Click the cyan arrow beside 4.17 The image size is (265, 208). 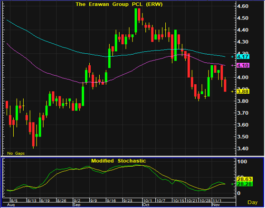232,57
